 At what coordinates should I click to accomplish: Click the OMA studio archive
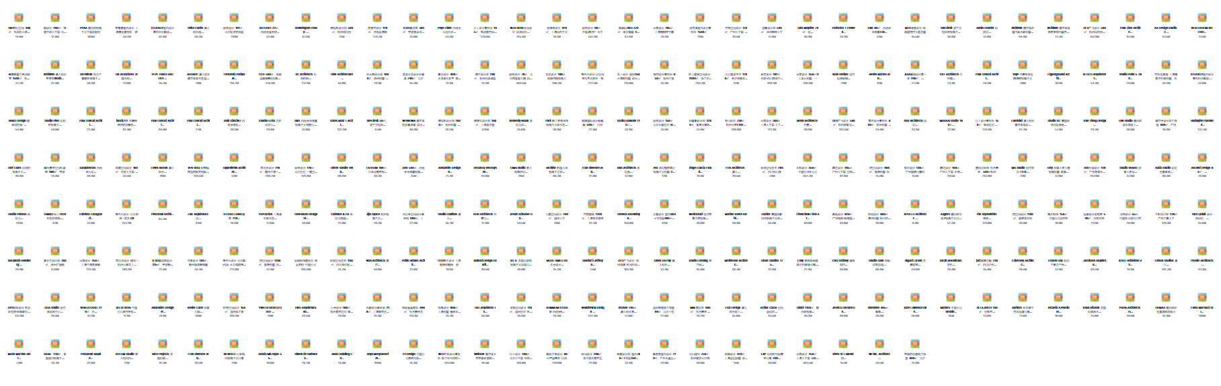coord(520,157)
